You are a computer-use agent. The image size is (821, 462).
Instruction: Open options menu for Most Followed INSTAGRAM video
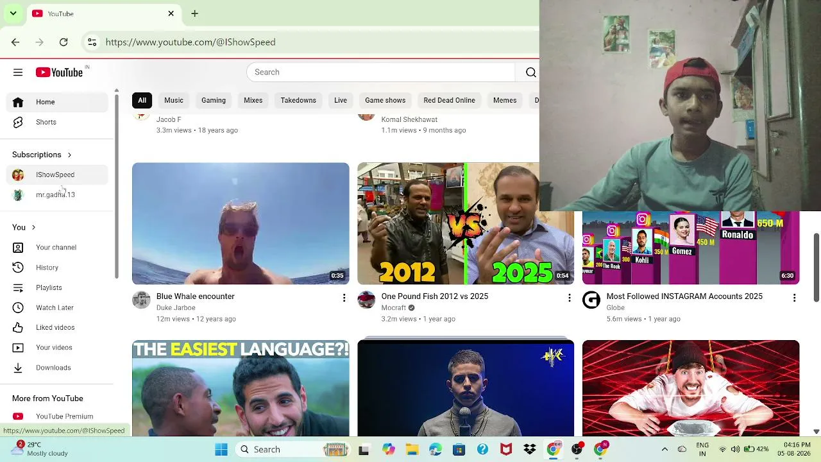[794, 298]
